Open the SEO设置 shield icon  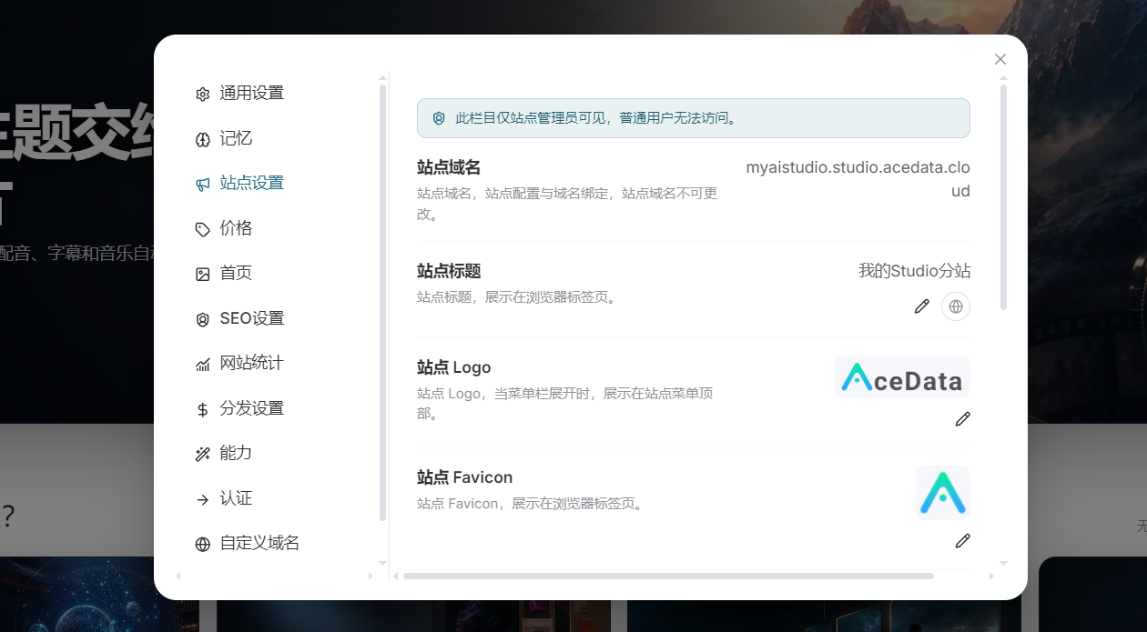tap(203, 319)
